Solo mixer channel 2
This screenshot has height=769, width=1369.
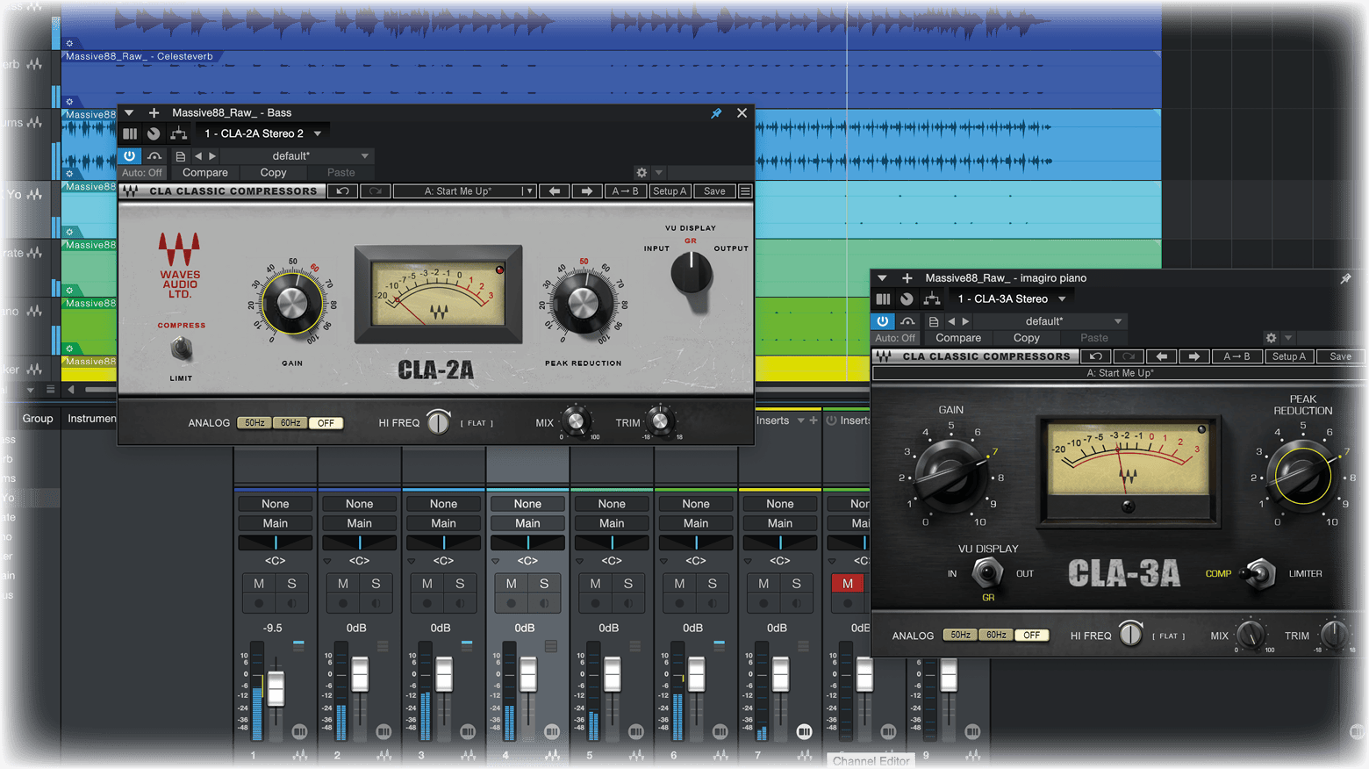(376, 584)
